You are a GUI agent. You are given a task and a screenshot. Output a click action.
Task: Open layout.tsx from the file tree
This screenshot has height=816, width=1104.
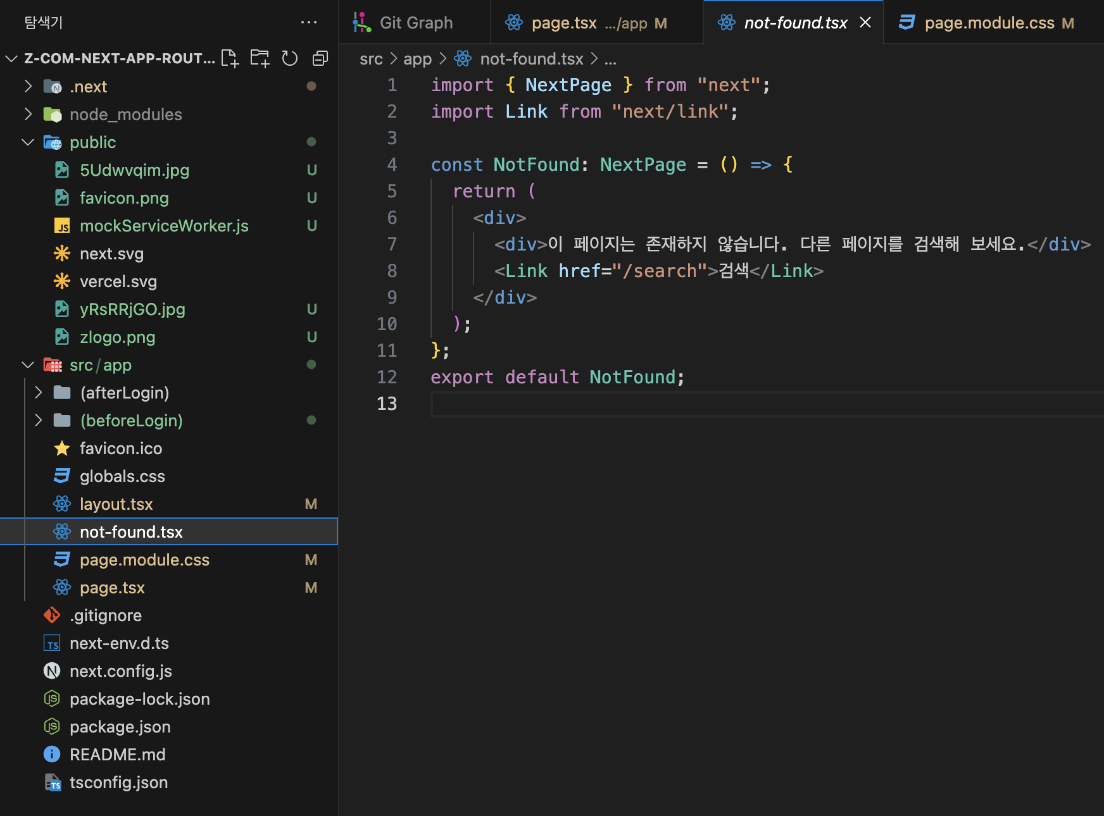click(x=116, y=504)
